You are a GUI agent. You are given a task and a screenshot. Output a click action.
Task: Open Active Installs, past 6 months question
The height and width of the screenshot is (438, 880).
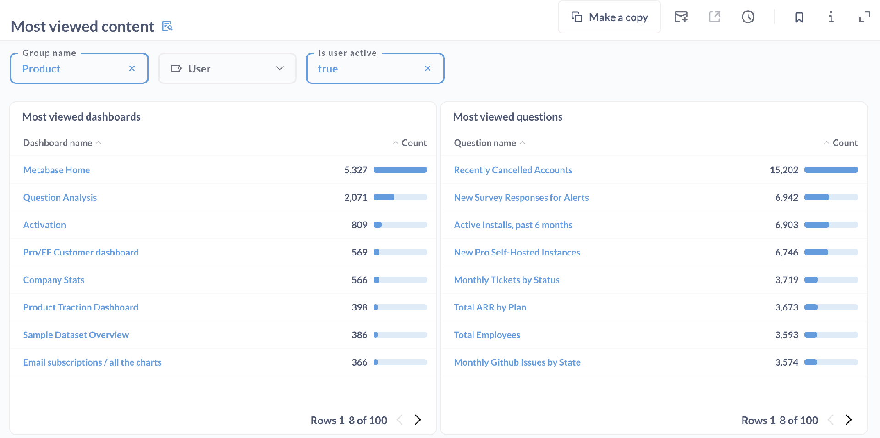tap(513, 225)
